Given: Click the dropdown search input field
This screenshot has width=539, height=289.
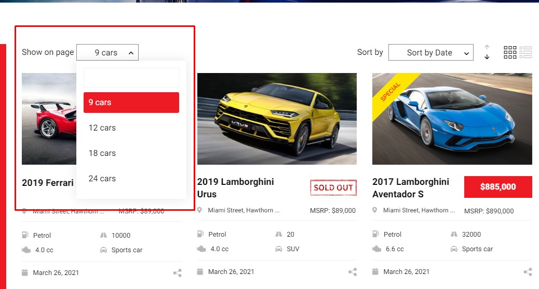Looking at the screenshot, I should (131, 78).
